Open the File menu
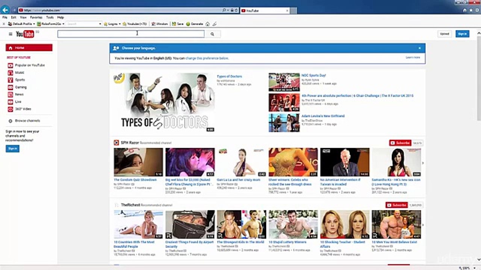Viewport: 481px width, 270px height. 5,17
